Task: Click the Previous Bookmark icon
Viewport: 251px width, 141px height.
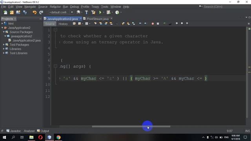Action: (x=123, y=23)
